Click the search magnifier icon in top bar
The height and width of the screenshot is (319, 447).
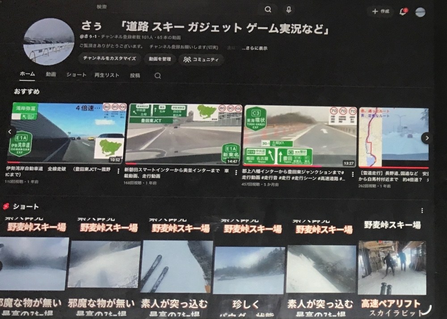tap(268, 9)
